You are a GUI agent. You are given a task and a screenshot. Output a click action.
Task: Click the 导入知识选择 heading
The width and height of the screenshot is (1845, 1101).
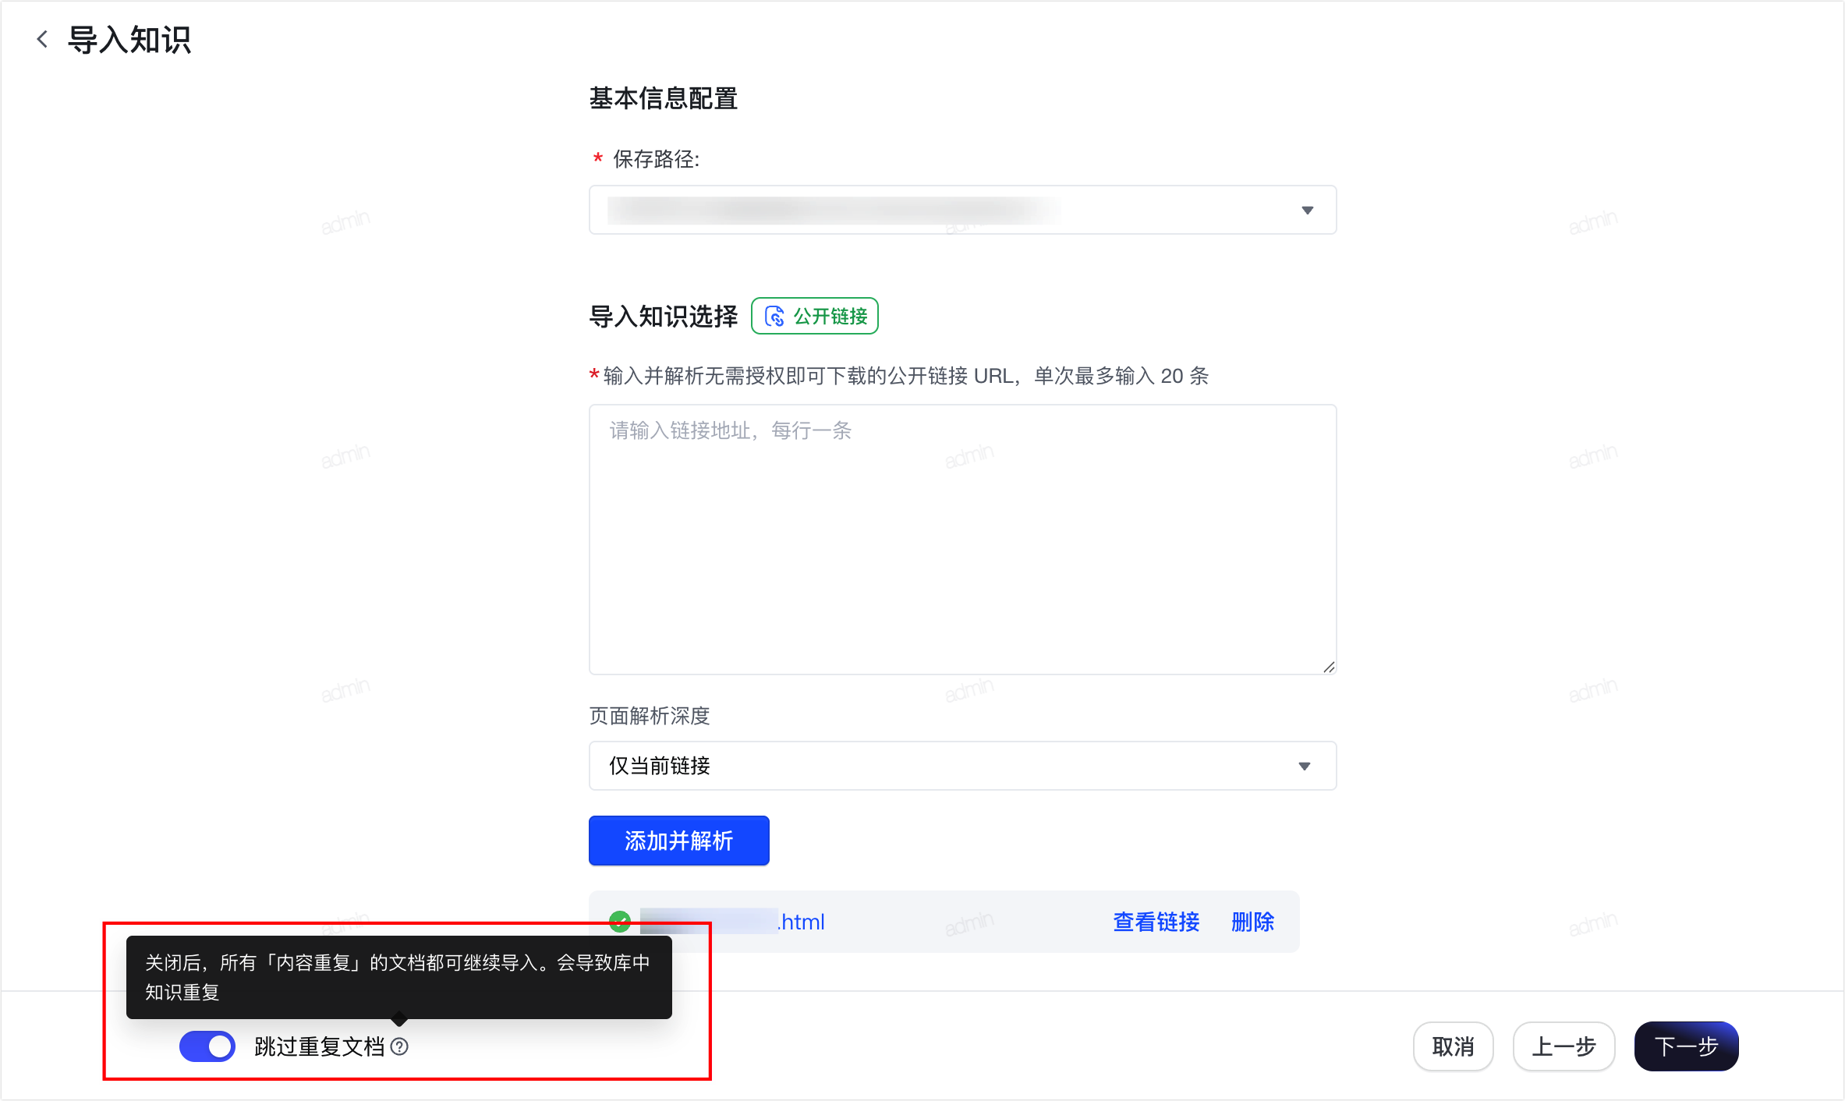pos(663,316)
